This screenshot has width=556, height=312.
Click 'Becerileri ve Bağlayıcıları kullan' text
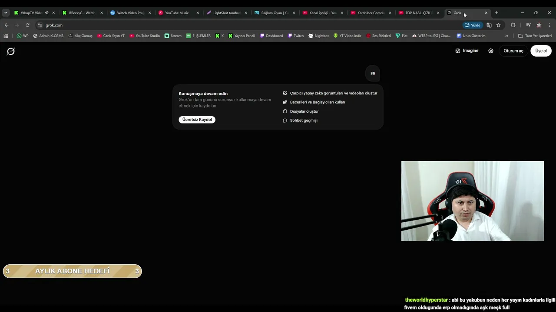[x=318, y=102]
